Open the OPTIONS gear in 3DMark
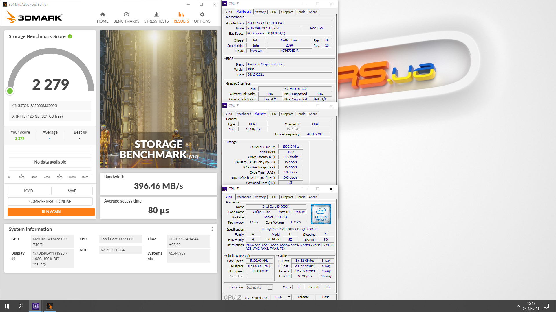This screenshot has height=312, width=556. [x=202, y=18]
